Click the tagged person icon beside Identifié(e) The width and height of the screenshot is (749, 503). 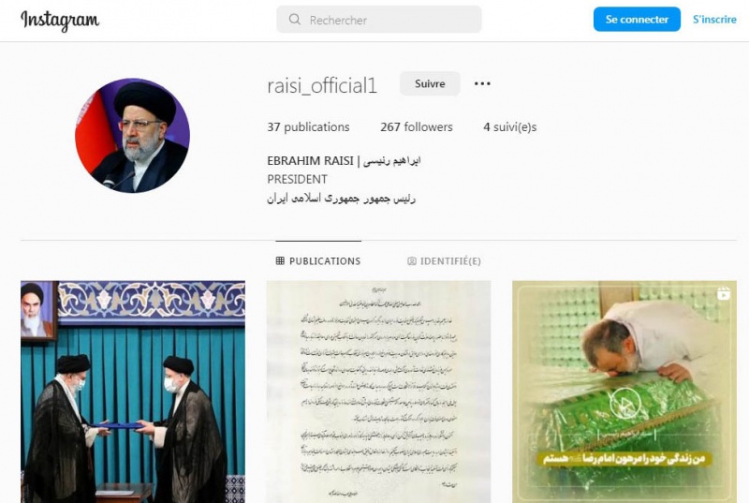(412, 260)
